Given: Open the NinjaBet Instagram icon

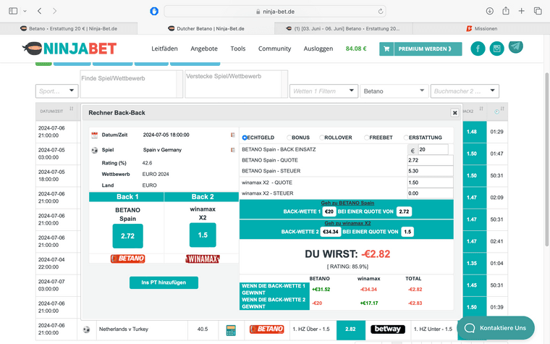Looking at the screenshot, I should tap(496, 49).
